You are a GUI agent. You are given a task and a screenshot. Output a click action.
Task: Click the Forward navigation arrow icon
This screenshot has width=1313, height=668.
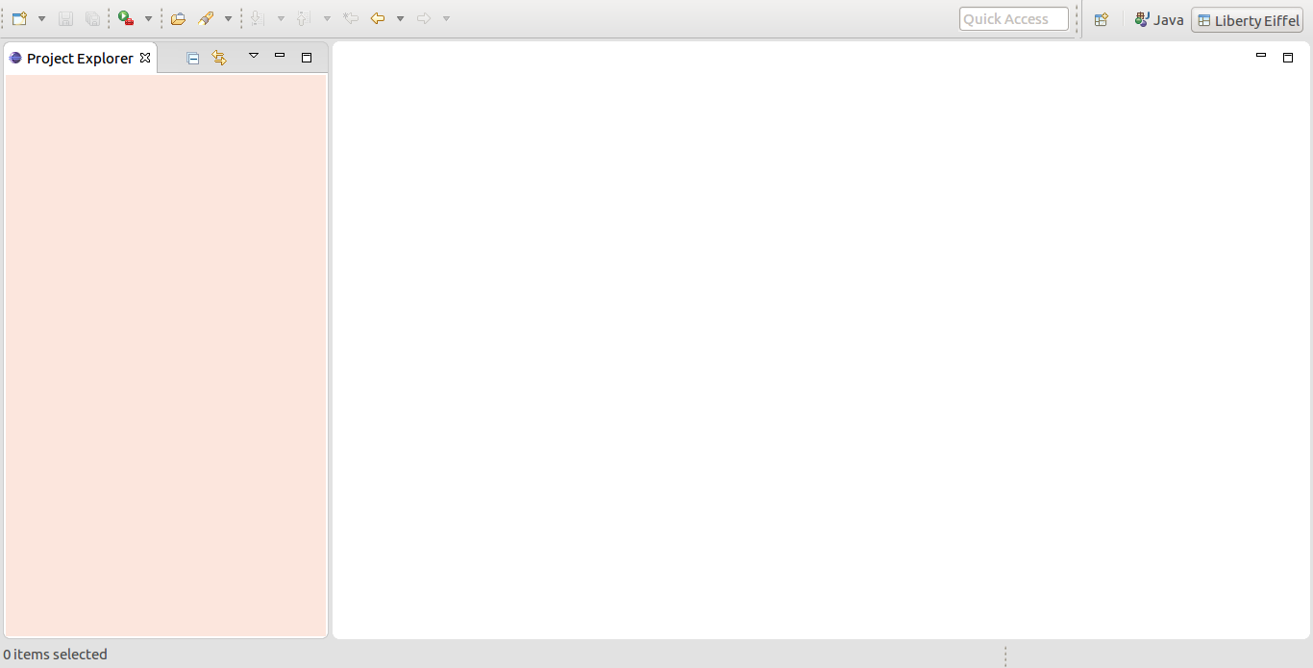pos(424,18)
